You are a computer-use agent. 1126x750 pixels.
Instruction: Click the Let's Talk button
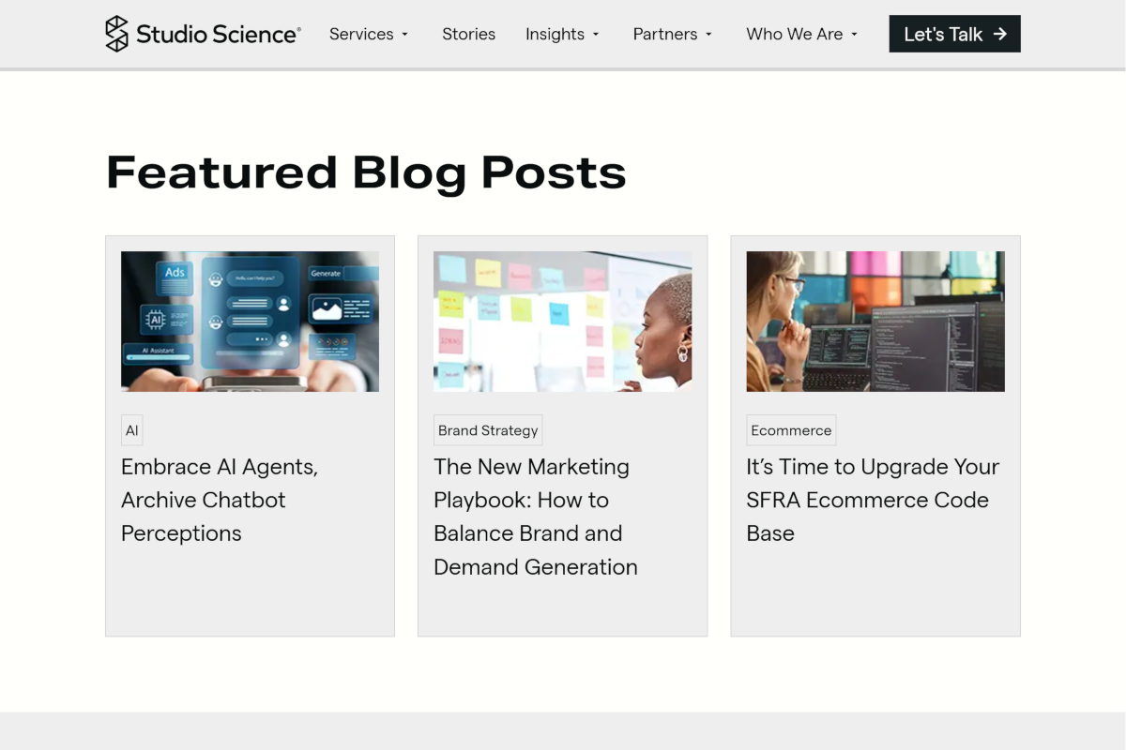point(954,34)
